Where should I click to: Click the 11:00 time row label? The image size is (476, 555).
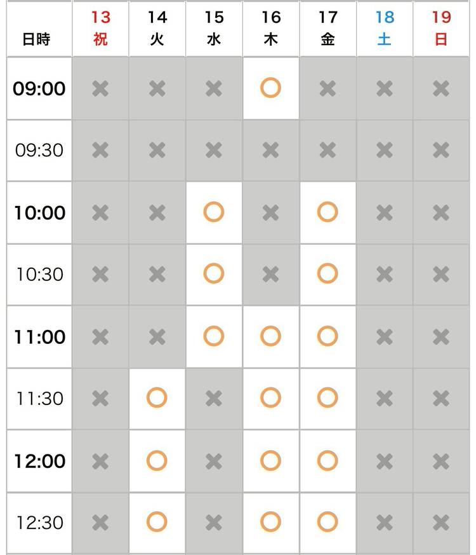click(39, 336)
